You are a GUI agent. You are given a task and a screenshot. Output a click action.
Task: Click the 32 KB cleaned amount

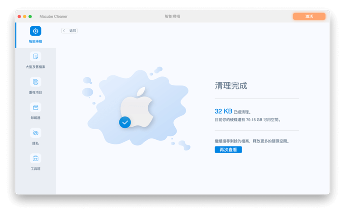click(x=224, y=111)
